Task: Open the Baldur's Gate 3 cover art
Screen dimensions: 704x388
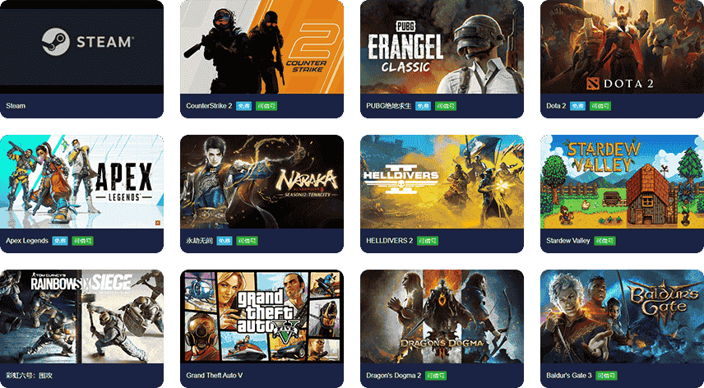Action: click(x=622, y=316)
